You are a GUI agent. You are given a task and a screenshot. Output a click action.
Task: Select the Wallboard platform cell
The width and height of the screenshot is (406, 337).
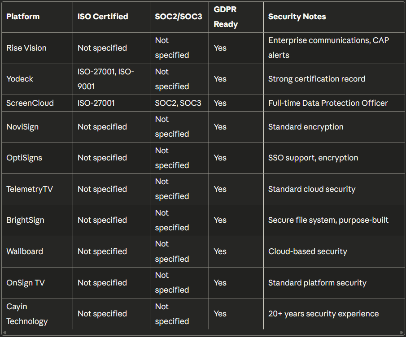point(25,251)
